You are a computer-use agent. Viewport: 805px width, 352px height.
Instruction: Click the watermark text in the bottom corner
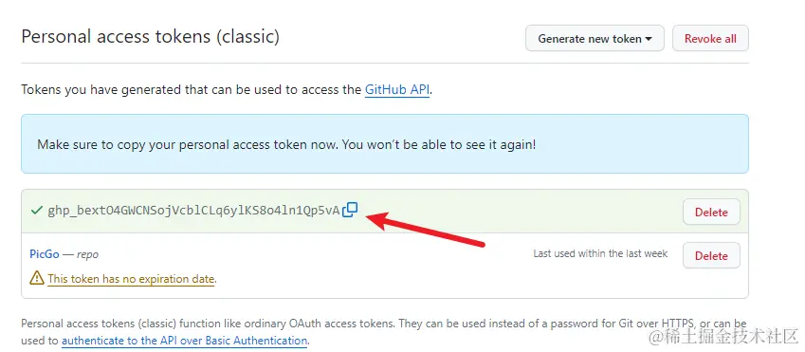pos(723,337)
